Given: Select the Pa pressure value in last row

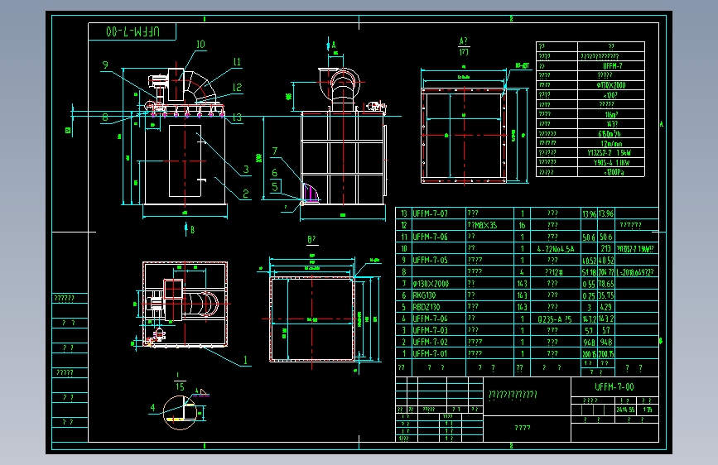Looking at the screenshot, I should point(614,172).
